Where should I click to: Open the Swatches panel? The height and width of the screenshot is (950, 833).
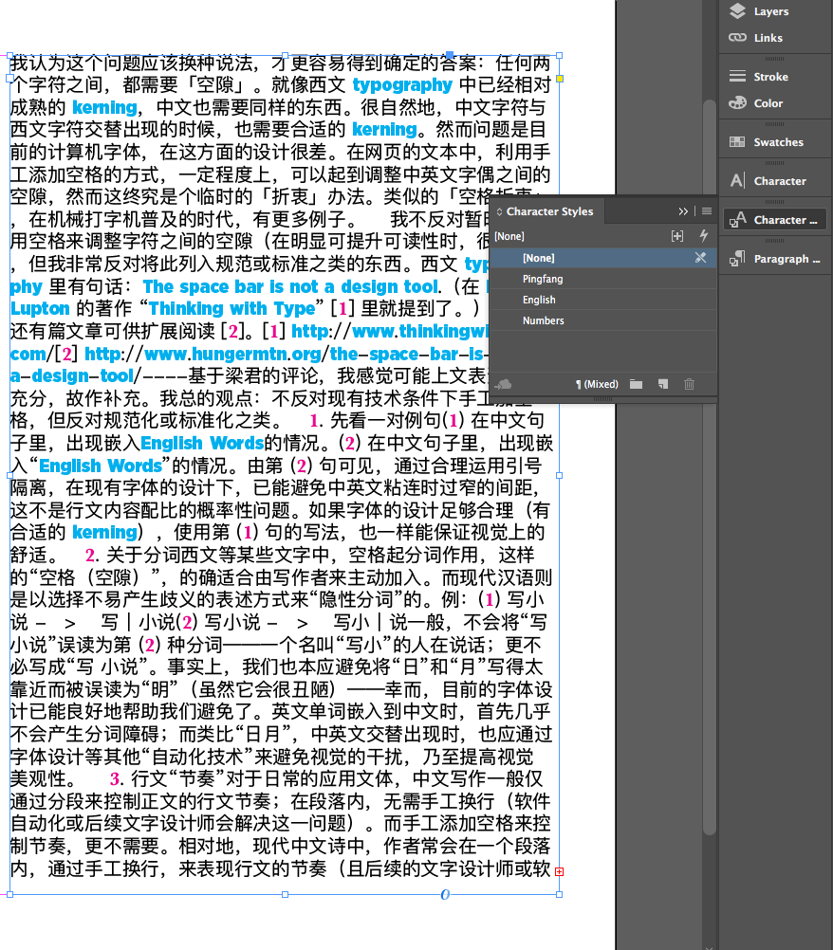[x=775, y=140]
